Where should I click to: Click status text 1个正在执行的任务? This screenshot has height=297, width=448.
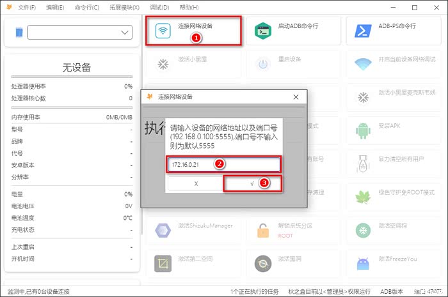tap(254, 292)
